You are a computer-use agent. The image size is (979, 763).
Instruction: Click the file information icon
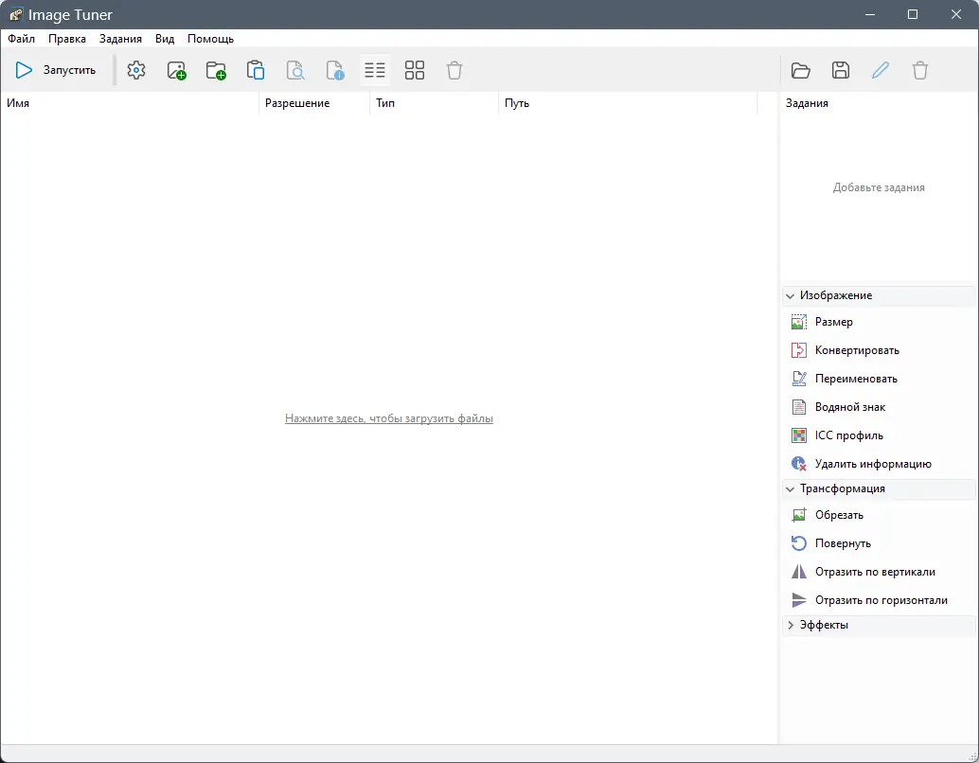click(x=335, y=70)
